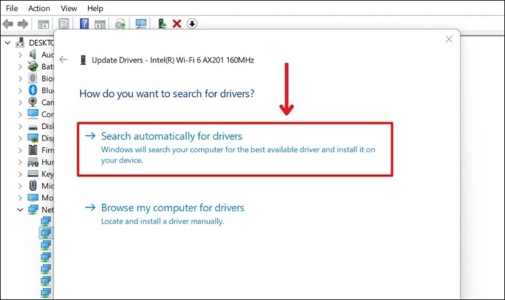
Task: Select the Display adapters icon in tree
Action: pos(33,138)
